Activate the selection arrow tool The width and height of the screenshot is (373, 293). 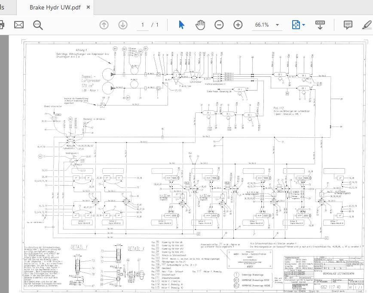click(181, 24)
